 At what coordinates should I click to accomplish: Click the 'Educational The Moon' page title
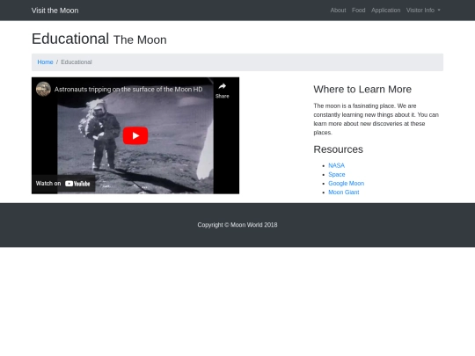coord(99,39)
